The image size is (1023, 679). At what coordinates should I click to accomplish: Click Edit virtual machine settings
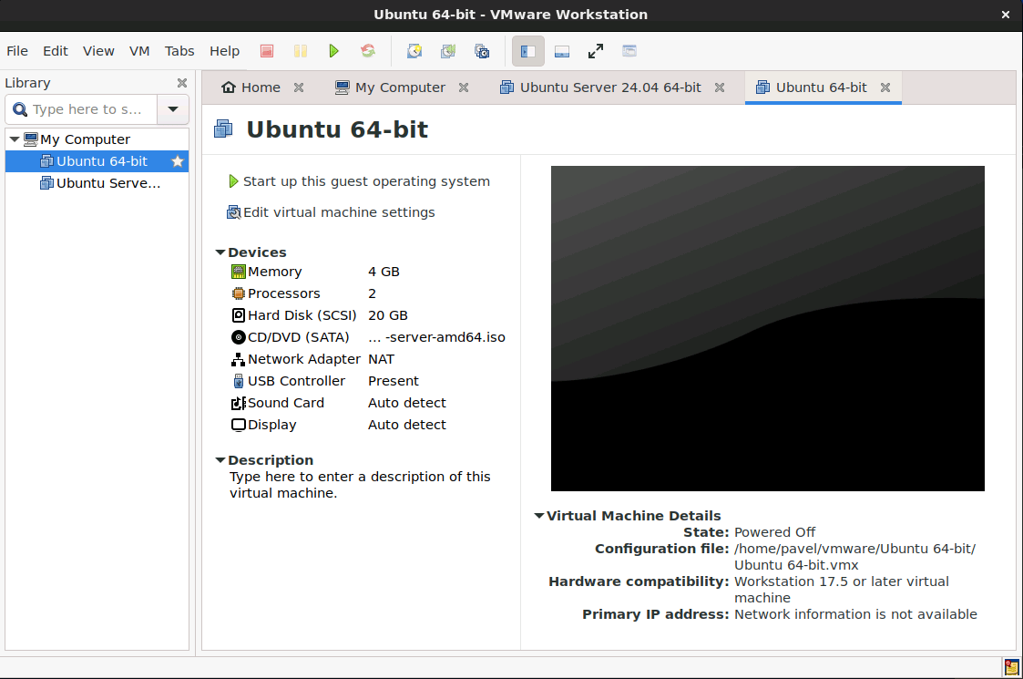[338, 212]
